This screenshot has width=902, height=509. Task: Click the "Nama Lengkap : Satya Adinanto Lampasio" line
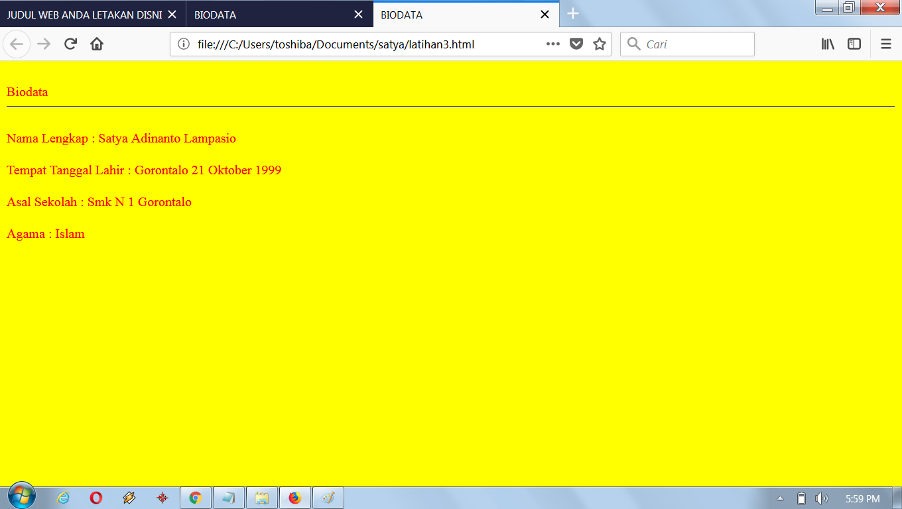[x=121, y=139]
